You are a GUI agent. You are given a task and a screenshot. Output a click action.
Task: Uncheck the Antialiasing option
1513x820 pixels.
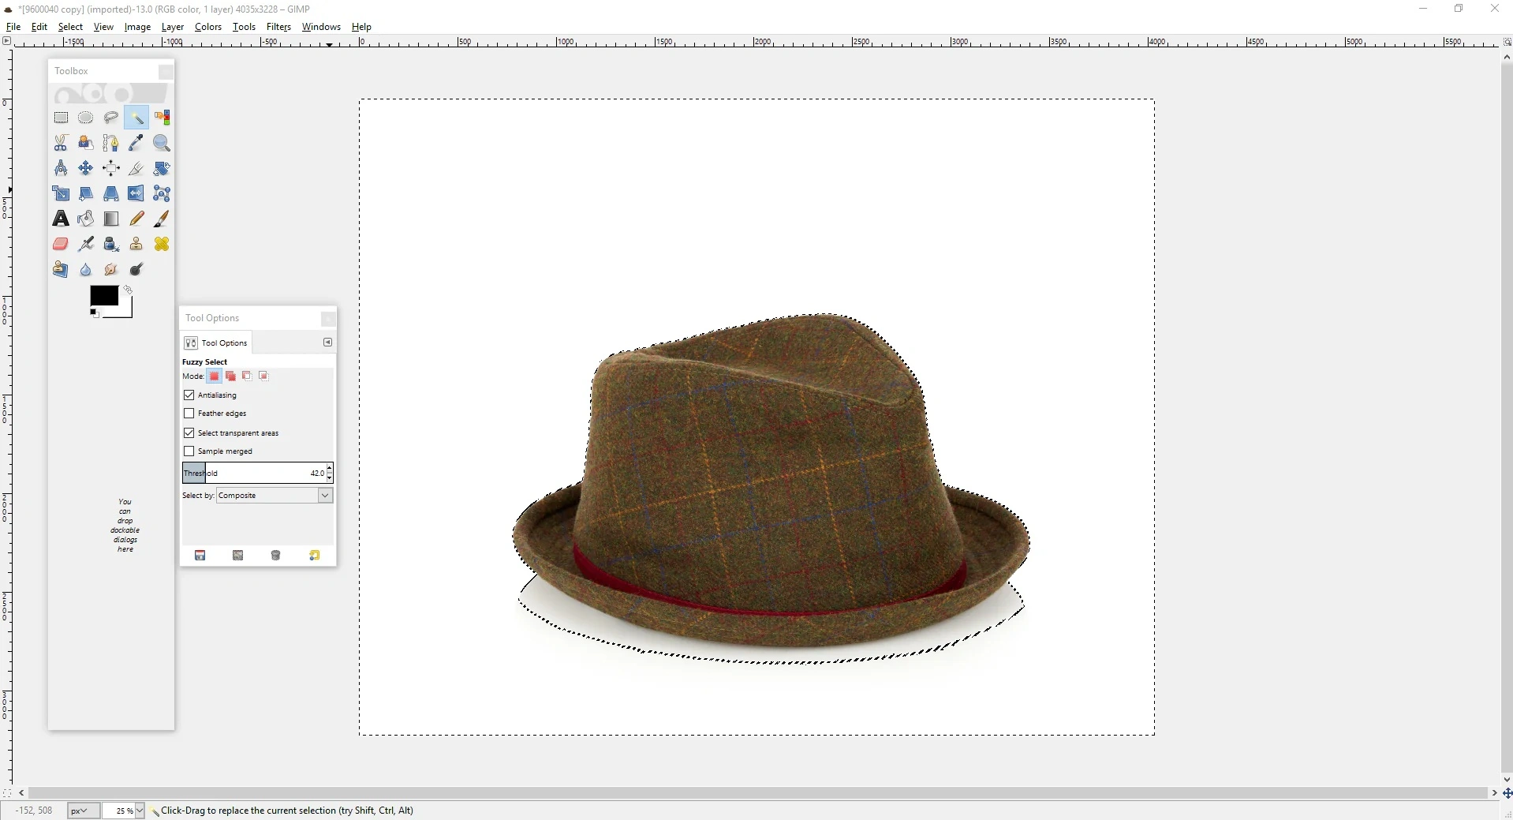pyautogui.click(x=189, y=395)
